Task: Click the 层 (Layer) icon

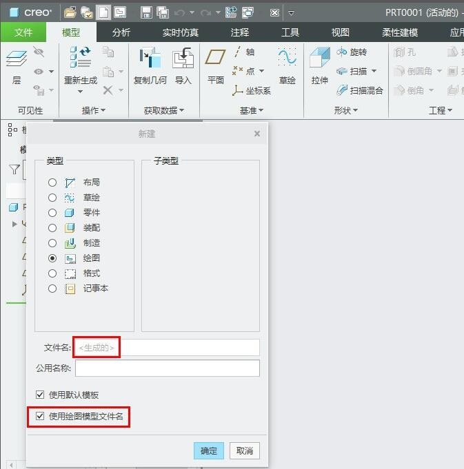Action: pos(16,62)
